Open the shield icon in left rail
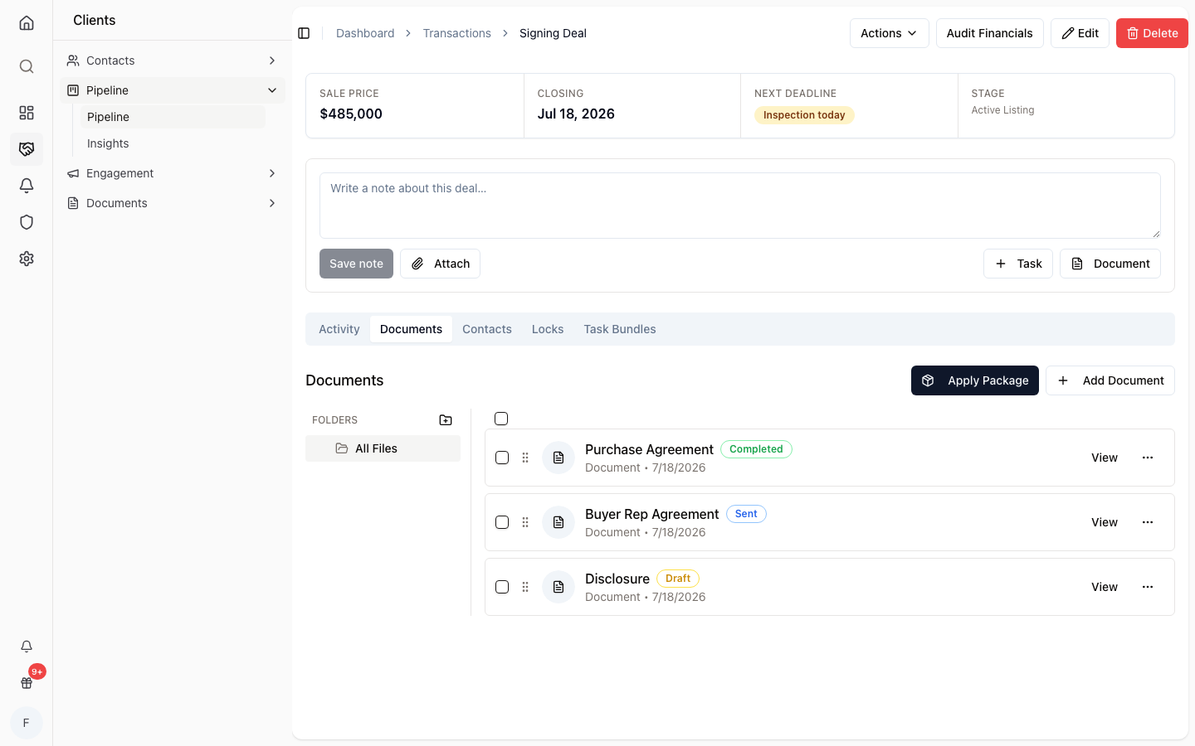 pos(27,222)
